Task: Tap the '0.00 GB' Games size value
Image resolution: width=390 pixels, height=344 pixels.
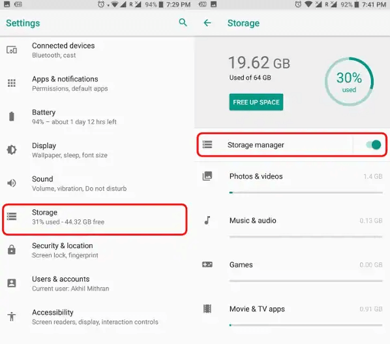Action: coord(371,264)
